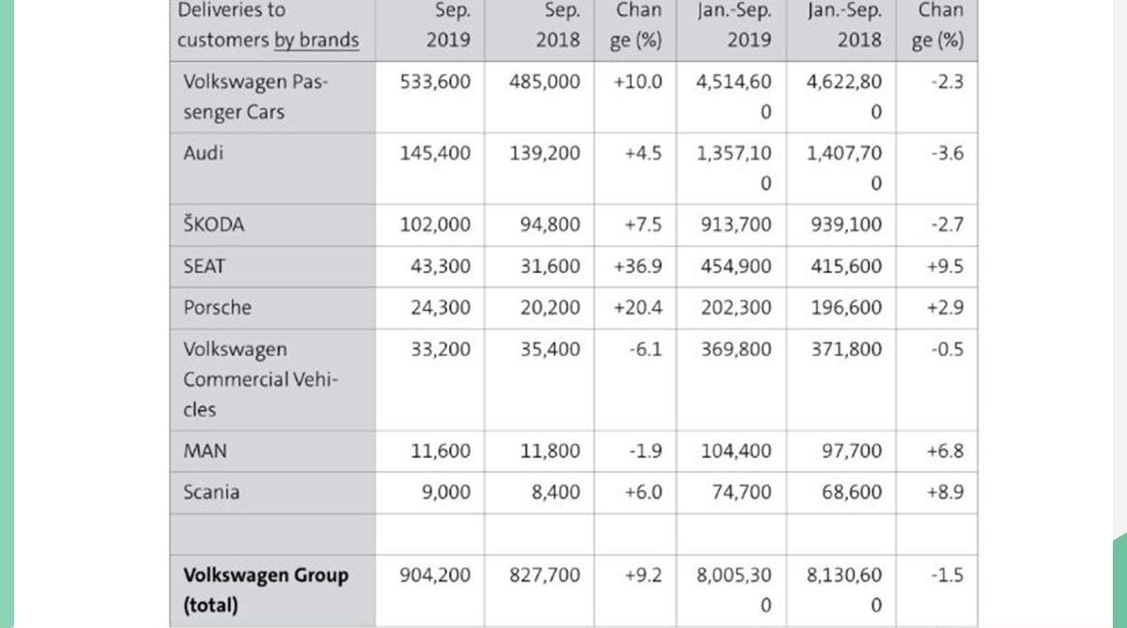Click Porsche's +20.4 change value
This screenshot has height=628, width=1127.
coord(638,307)
